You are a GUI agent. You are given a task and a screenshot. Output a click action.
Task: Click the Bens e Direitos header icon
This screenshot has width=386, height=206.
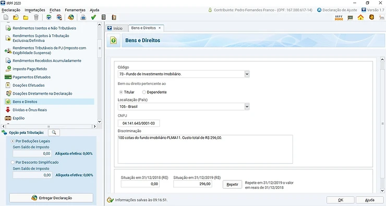(114, 40)
